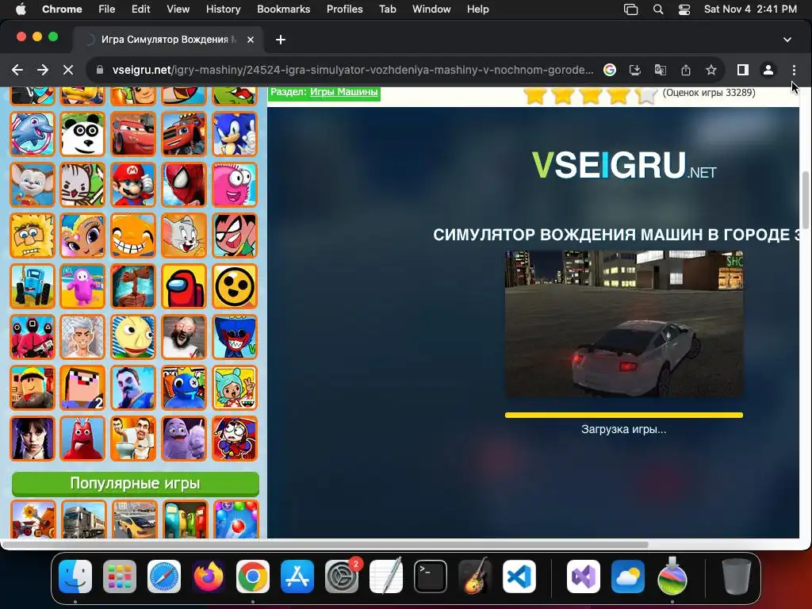Open the Sonic game icon
Image resolution: width=812 pixels, height=609 pixels.
click(x=235, y=134)
